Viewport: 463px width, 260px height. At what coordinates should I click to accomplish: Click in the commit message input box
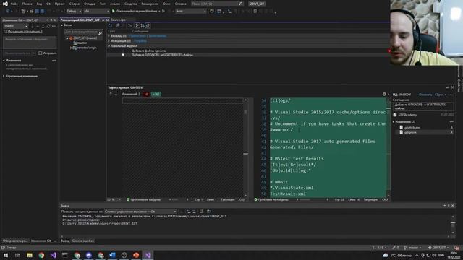30,43
